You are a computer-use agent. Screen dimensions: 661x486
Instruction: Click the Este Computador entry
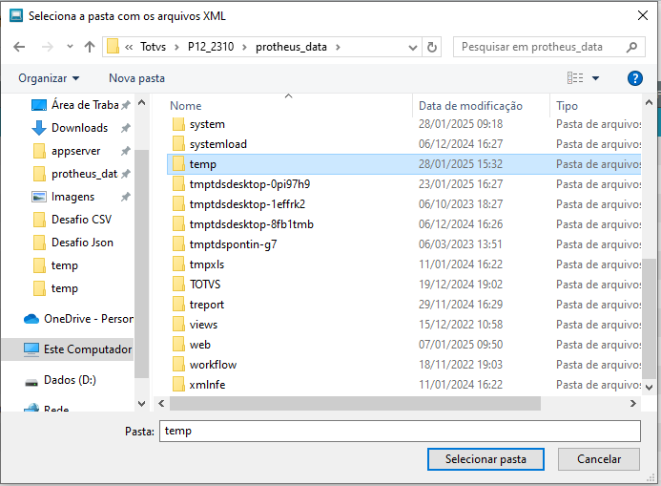tap(87, 349)
